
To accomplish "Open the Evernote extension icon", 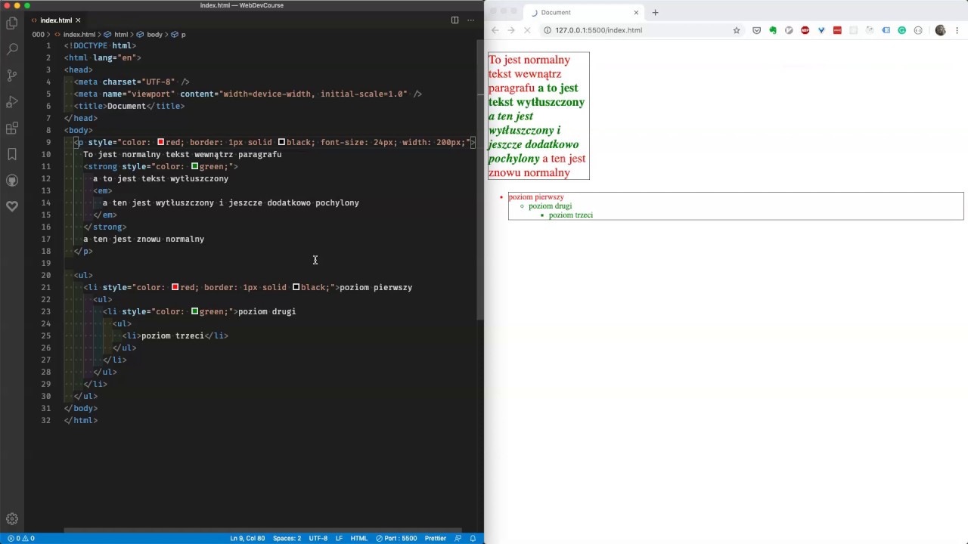I will [772, 30].
